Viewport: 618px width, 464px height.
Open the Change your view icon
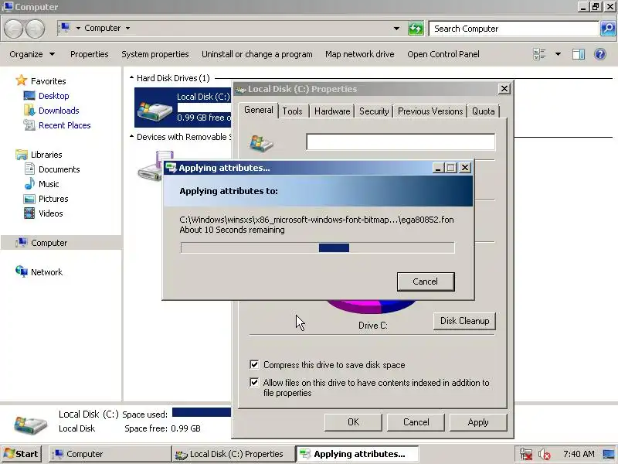click(x=538, y=54)
